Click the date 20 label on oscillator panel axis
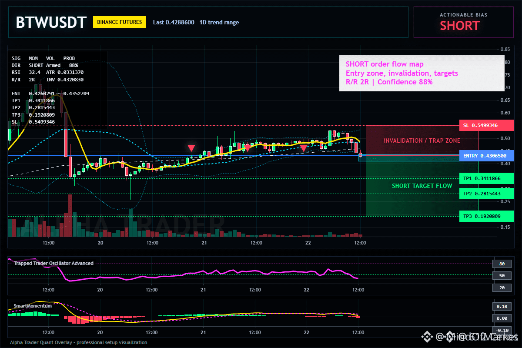This screenshot has height=348, width=522. (100, 290)
